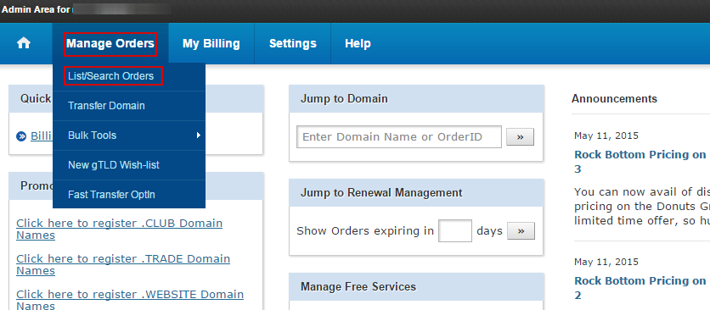The height and width of the screenshot is (310, 710).
Task: Open the .WEBSITE domain registration link
Action: point(130,300)
